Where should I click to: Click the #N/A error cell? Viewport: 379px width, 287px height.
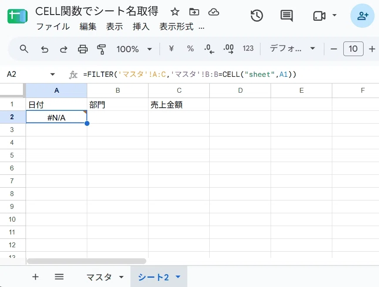click(56, 117)
